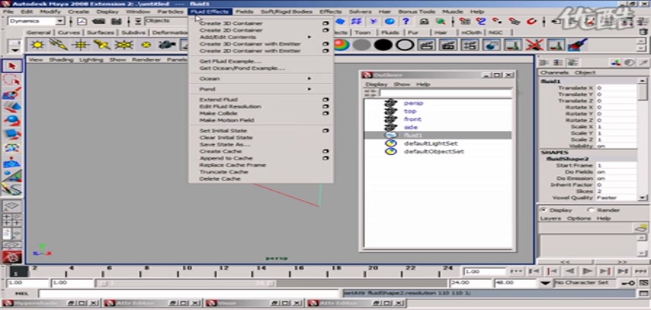Click the camera shelf icon
The height and width of the screenshot is (310, 651).
(x=167, y=44)
